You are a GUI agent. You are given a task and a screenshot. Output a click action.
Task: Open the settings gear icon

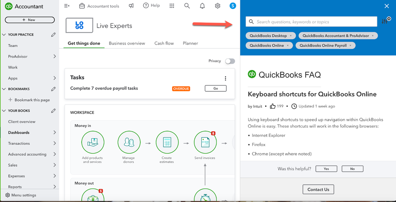[217, 6]
